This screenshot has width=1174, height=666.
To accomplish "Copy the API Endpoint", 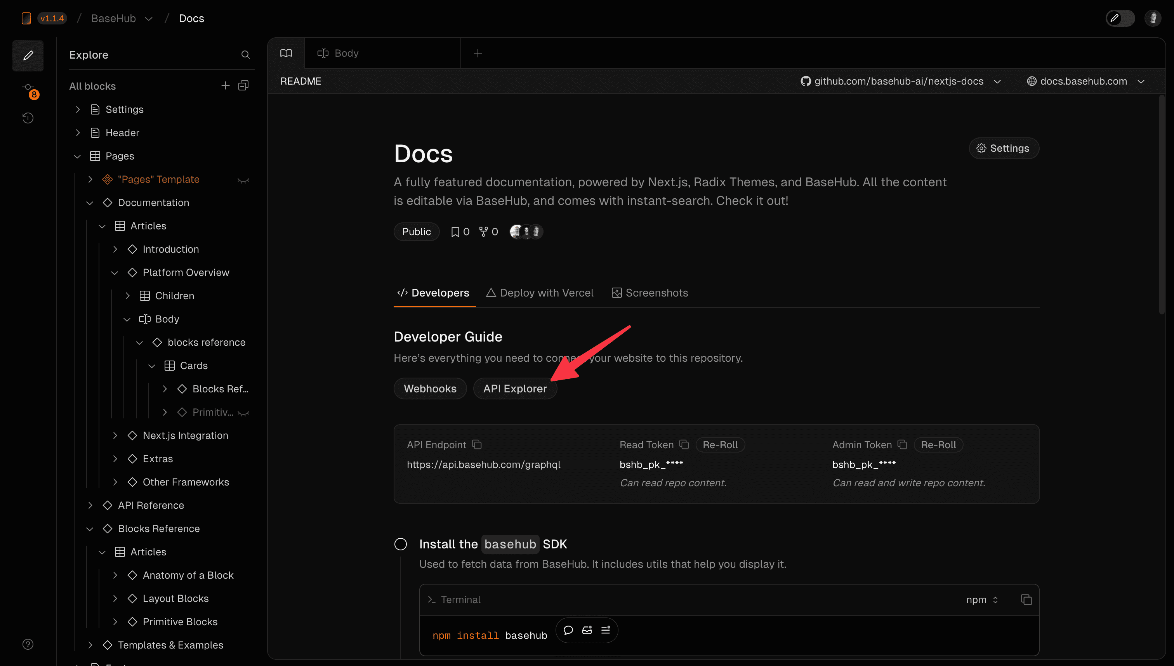I will pyautogui.click(x=477, y=444).
